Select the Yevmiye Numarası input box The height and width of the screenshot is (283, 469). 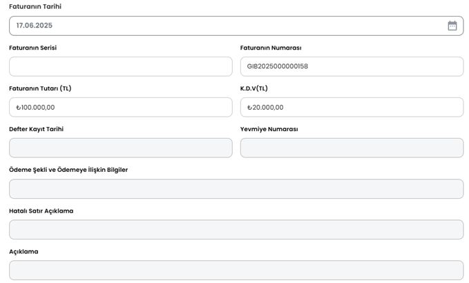point(352,148)
